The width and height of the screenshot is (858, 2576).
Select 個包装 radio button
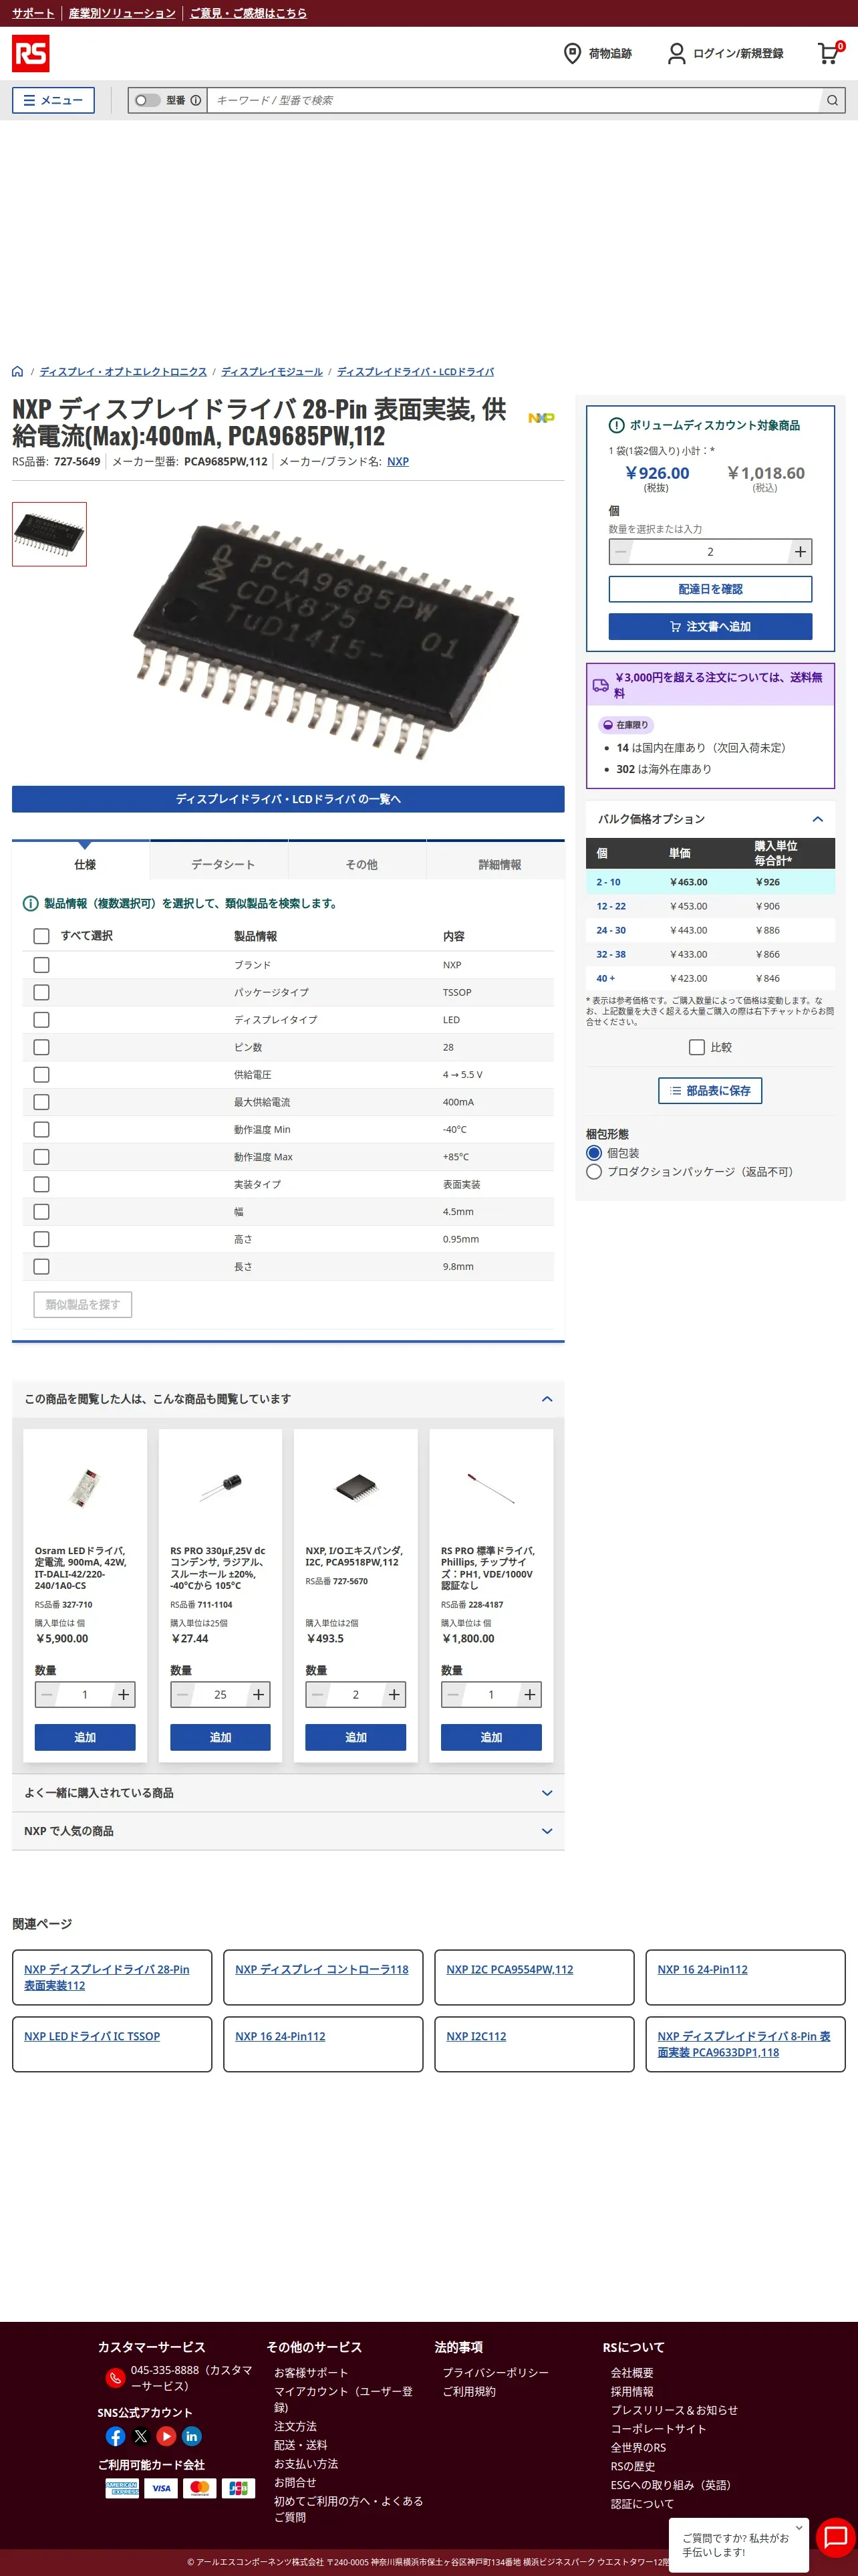pos(594,1153)
